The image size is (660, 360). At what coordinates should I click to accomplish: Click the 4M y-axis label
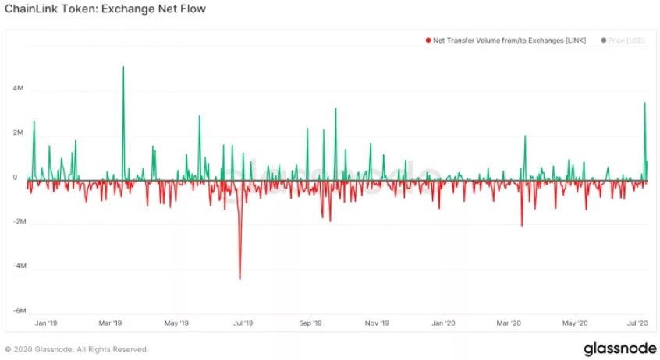point(18,88)
